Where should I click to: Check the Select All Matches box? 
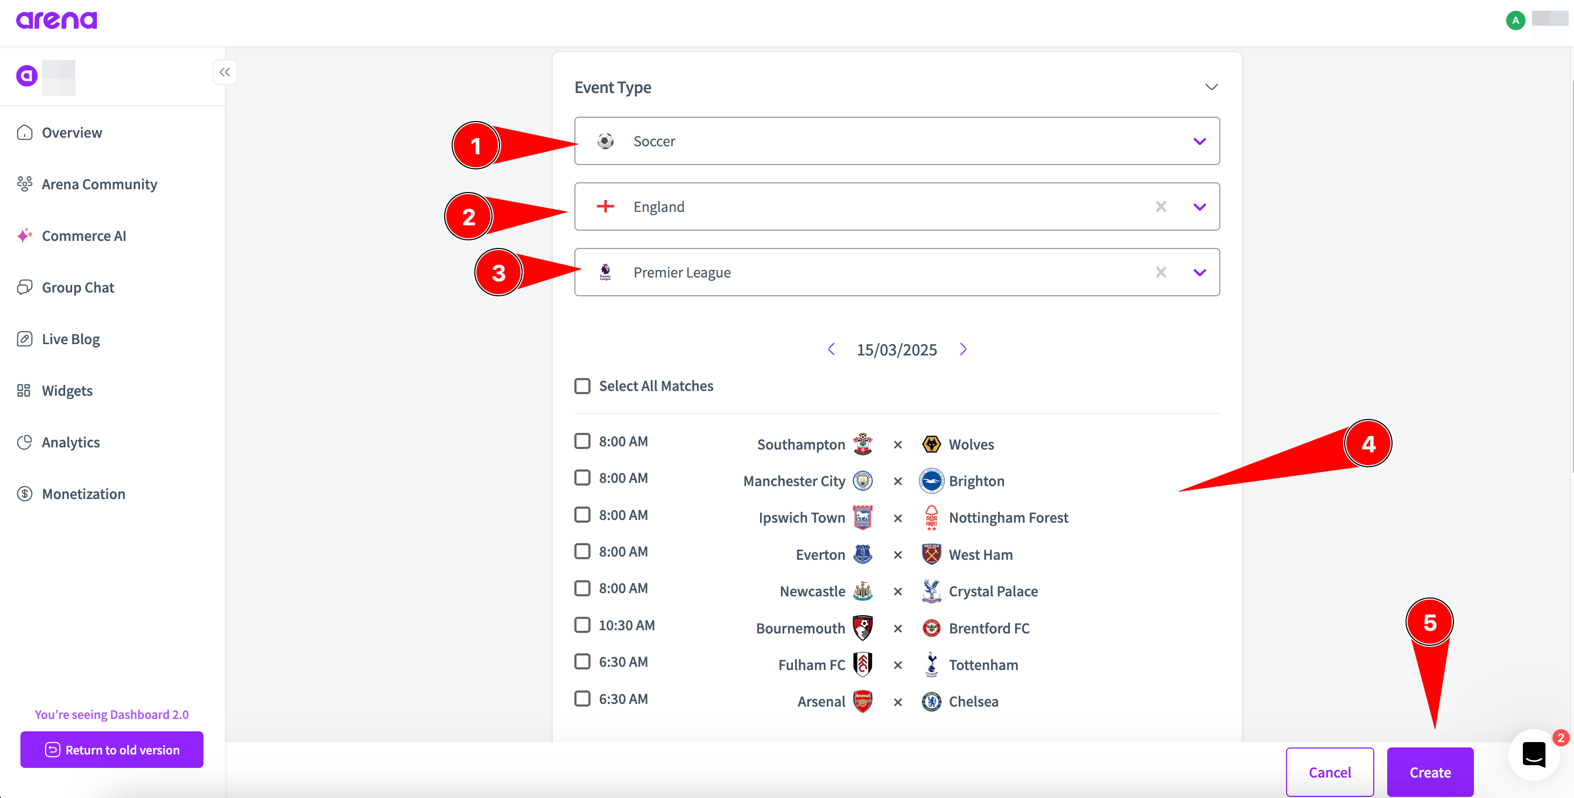tap(582, 386)
